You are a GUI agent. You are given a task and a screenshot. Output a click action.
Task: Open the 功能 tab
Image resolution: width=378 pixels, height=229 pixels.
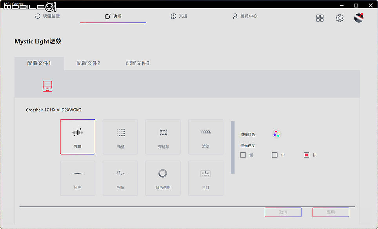tap(113, 16)
